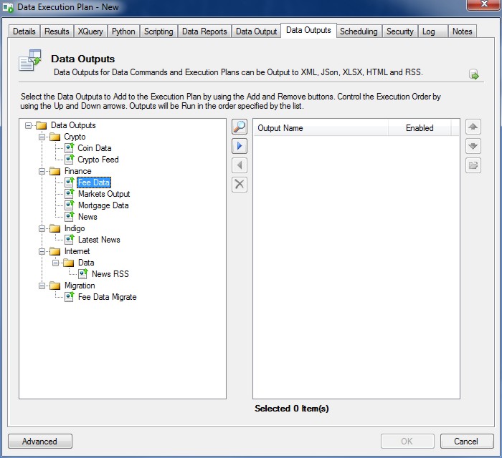
Task: Click the Remove left arrow button
Action: coord(240,165)
